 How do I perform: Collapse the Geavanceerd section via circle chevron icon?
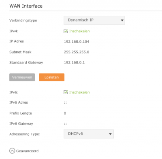(x=12, y=151)
